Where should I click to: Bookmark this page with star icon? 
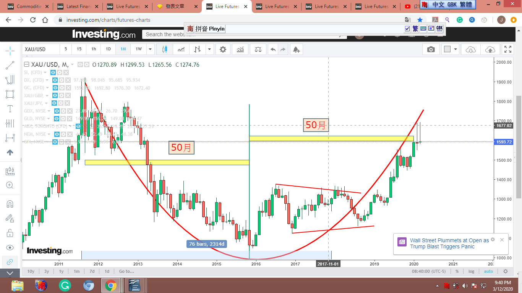click(420, 20)
